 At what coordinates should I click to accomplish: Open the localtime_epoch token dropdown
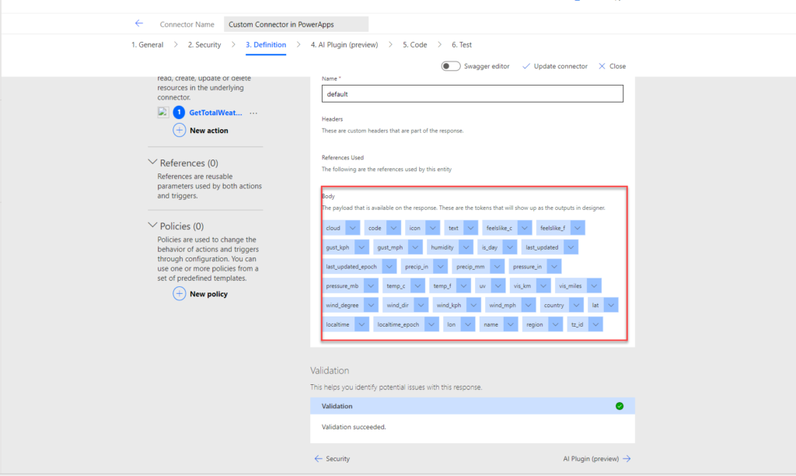click(x=431, y=324)
